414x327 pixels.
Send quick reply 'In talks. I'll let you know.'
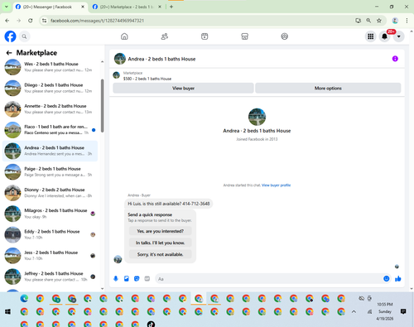coord(160,243)
